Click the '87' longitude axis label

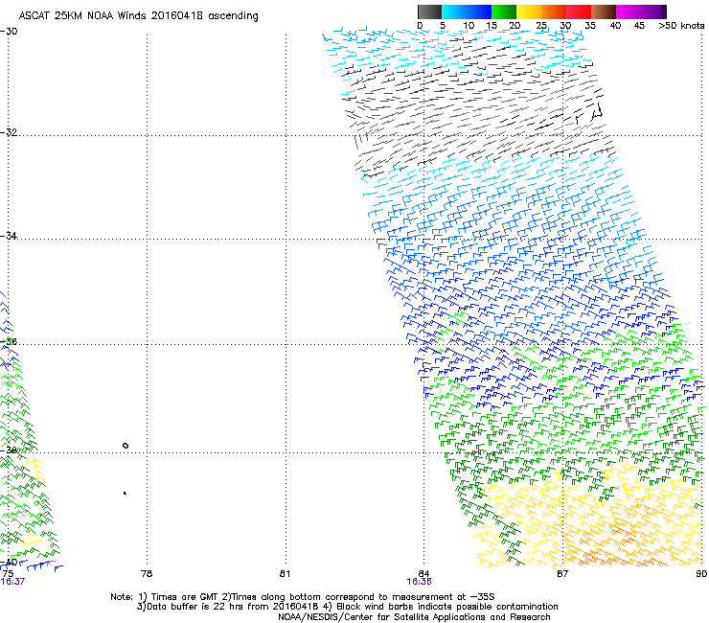tap(562, 574)
